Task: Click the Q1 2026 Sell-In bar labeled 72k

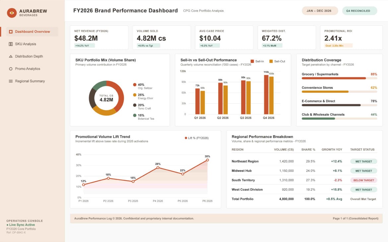Action: click(197, 101)
